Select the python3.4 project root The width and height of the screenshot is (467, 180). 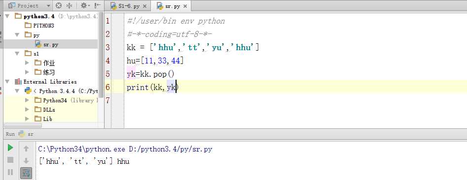click(x=39, y=16)
